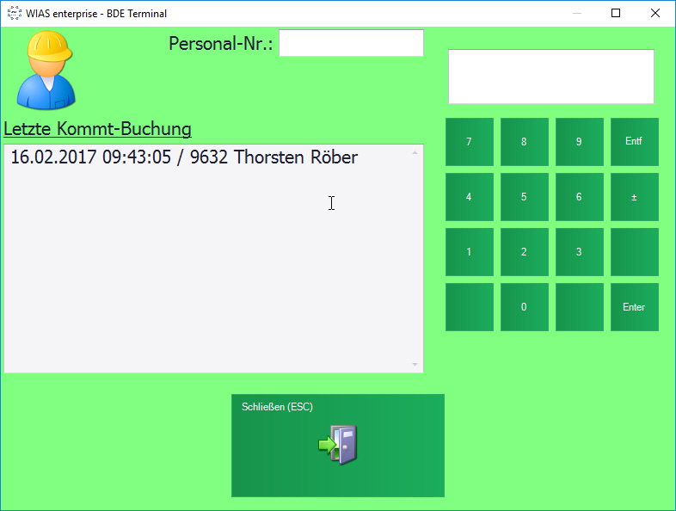Click the booking list scroll down arrow
676x511 pixels.
pos(415,365)
